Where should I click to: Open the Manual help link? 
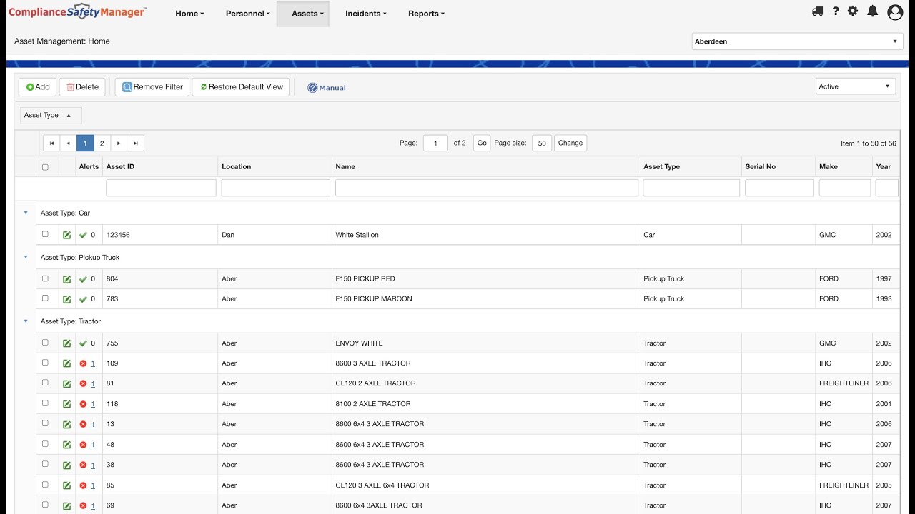click(x=327, y=88)
